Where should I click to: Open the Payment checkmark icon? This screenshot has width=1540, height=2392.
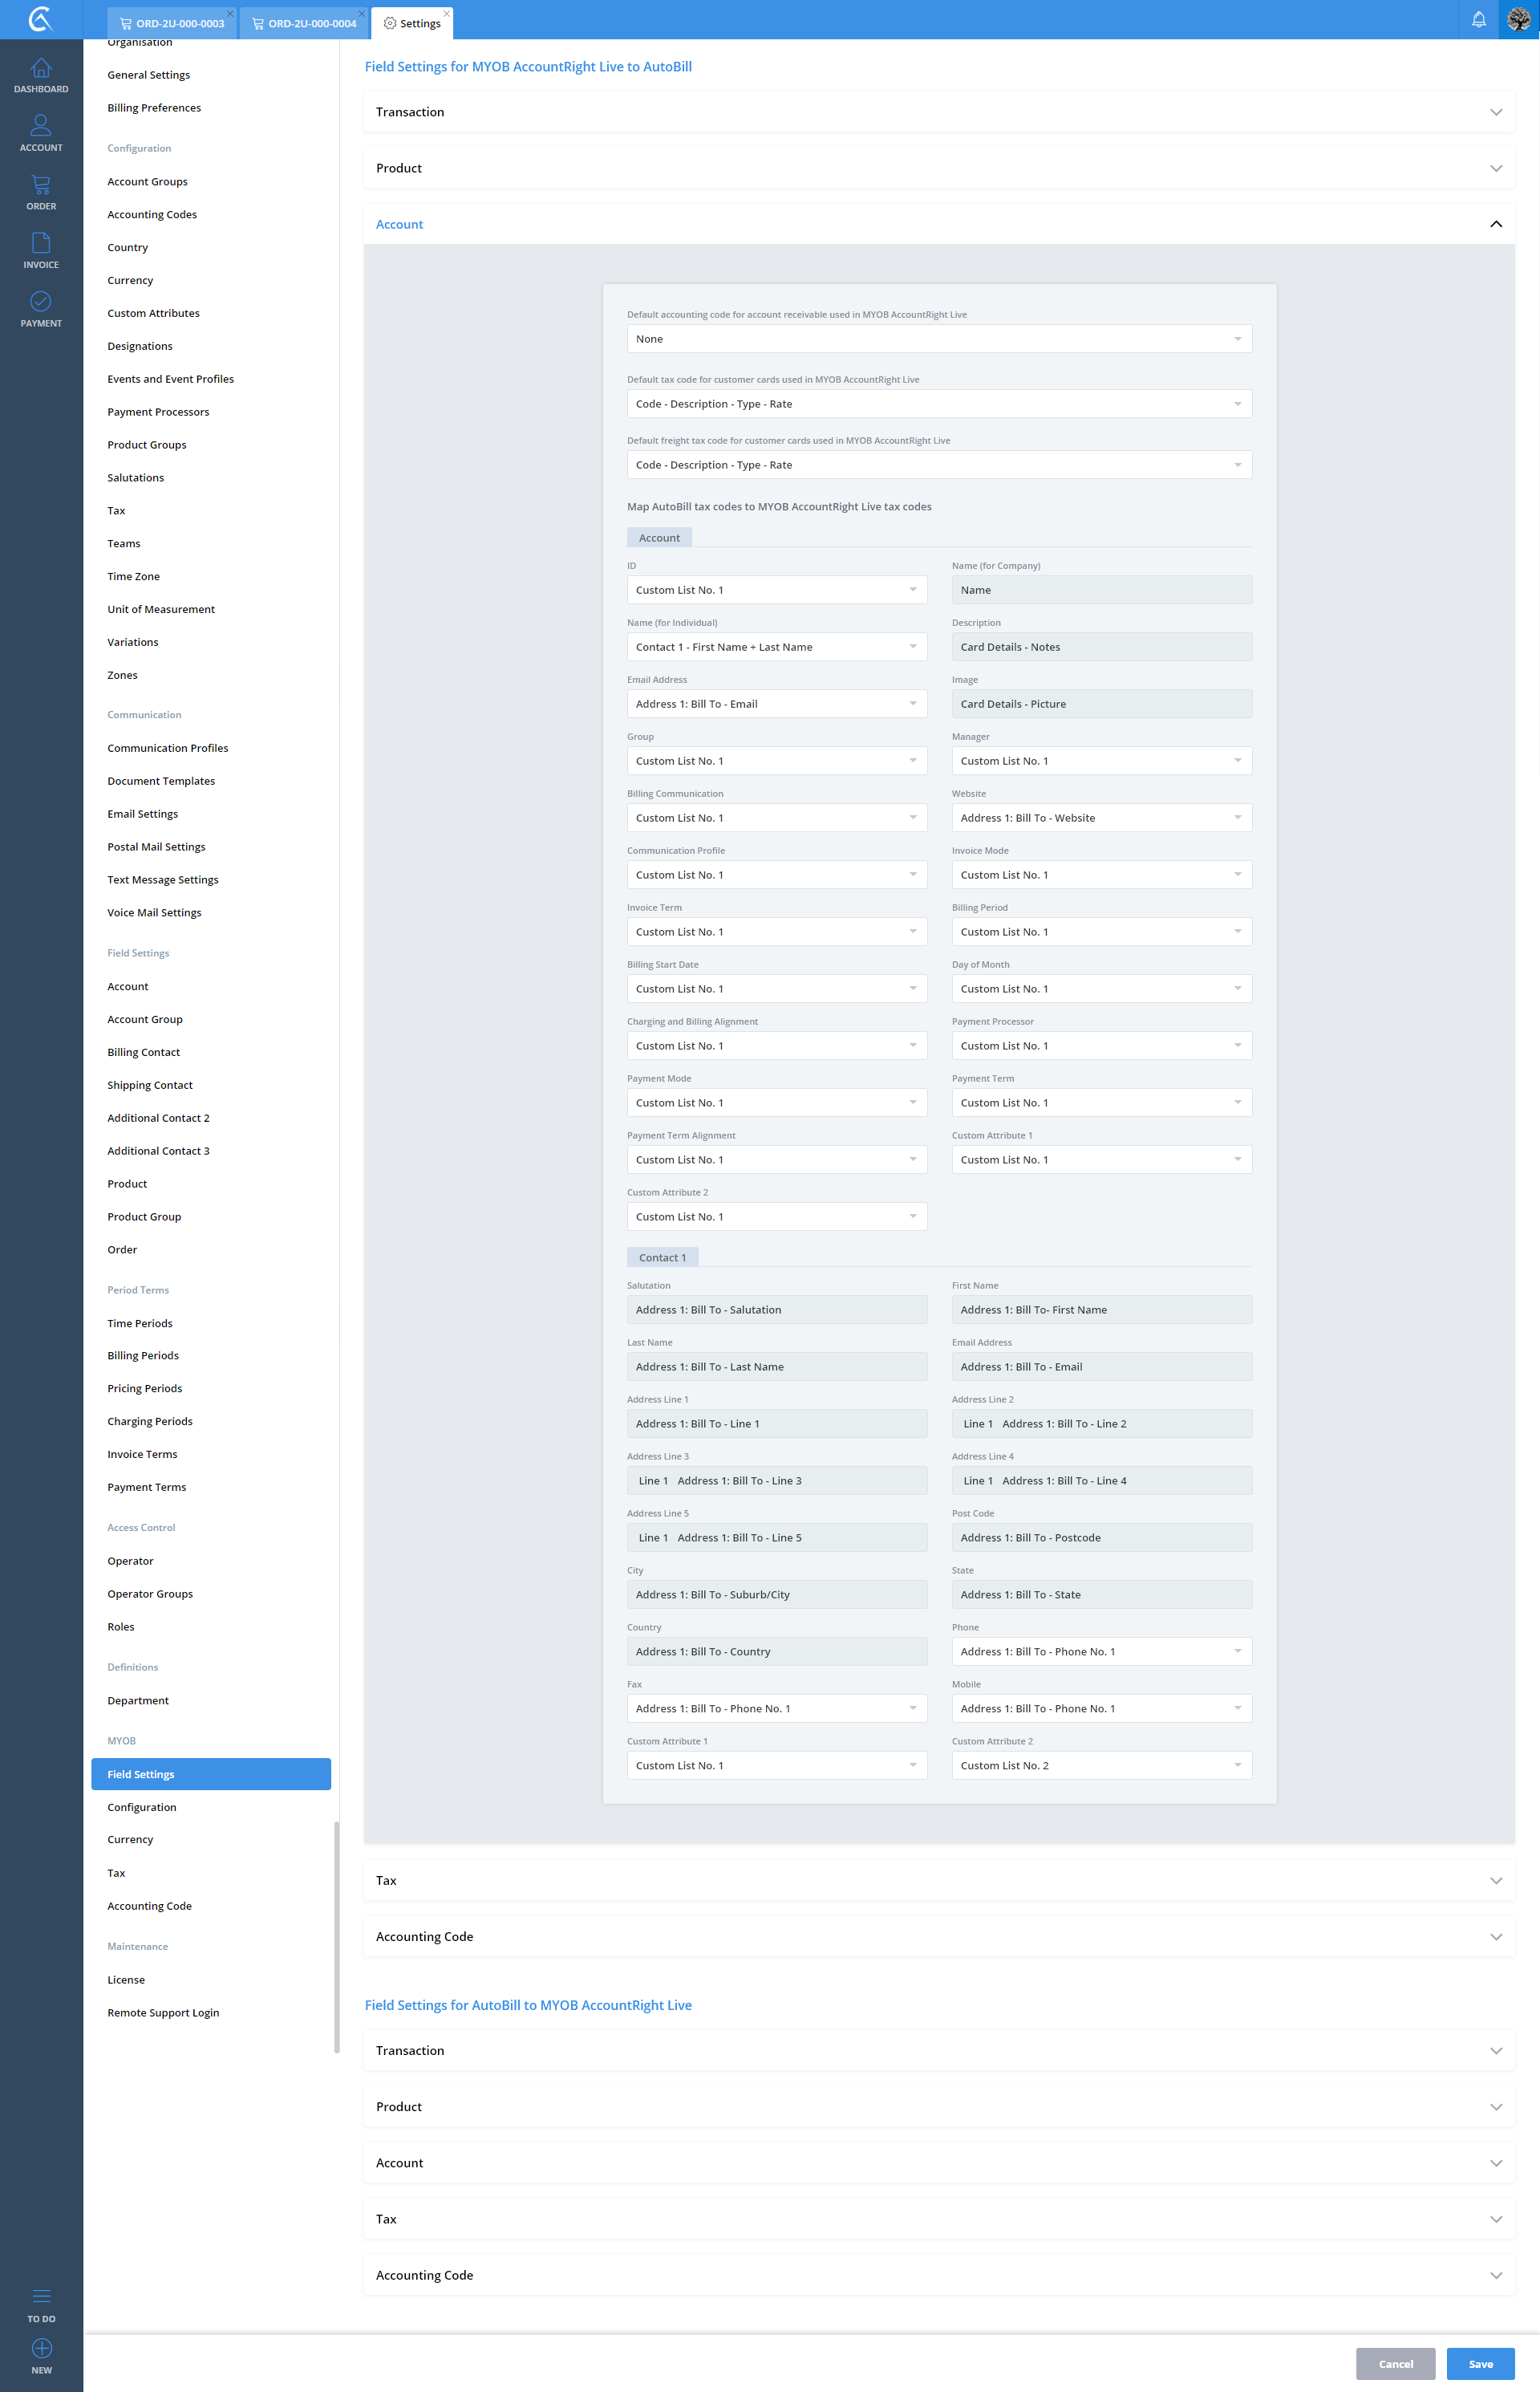pos(41,303)
